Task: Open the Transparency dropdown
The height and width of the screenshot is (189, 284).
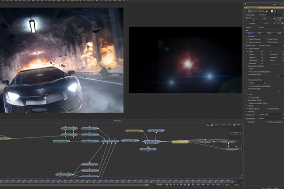Action: click(271, 115)
